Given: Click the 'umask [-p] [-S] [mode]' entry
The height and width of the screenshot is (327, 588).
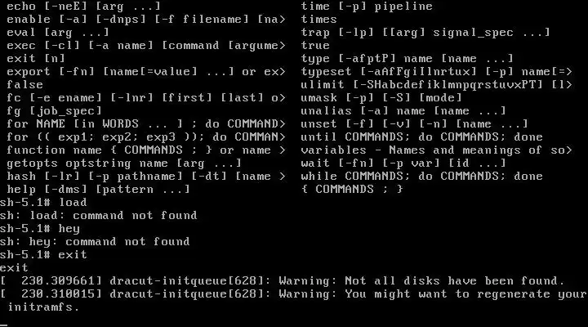Looking at the screenshot, I should (x=381, y=98).
